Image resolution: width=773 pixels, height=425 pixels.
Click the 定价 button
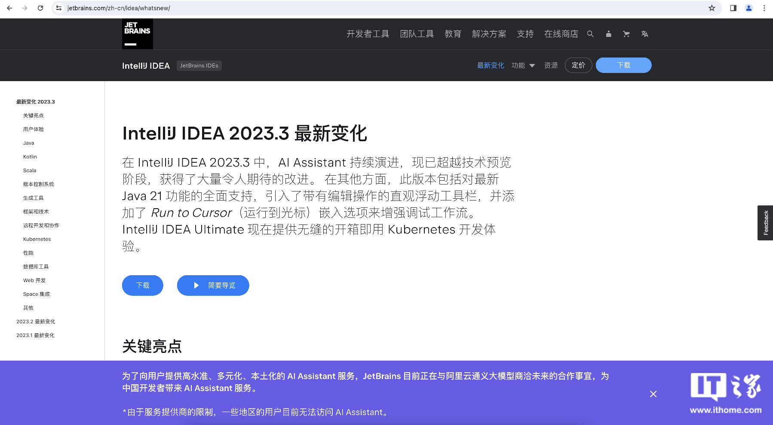coord(578,65)
